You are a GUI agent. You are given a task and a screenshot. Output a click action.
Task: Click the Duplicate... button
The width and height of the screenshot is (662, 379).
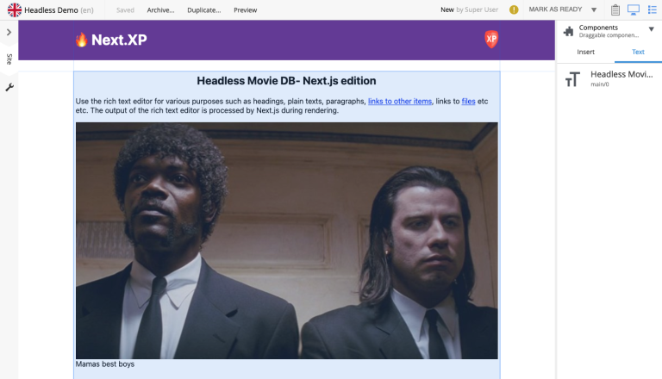[203, 9]
